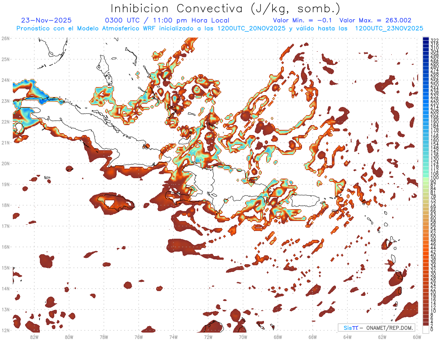This screenshot has height=342, width=443.
Task: Click the 62W longitude label
Action: [x=382, y=337]
